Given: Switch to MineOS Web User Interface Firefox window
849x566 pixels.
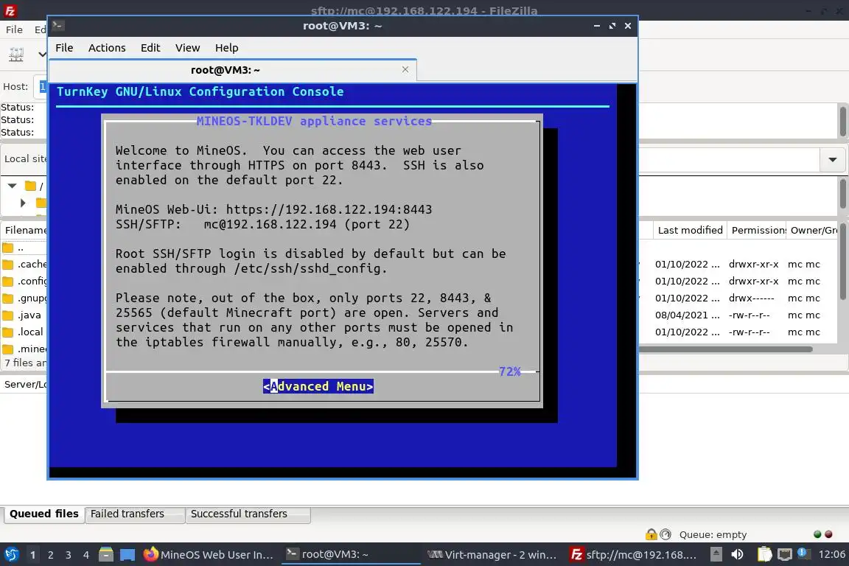Looking at the screenshot, I should click(x=209, y=554).
